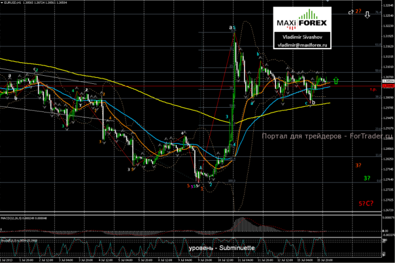The height and width of the screenshot is (263, 395).
Task: Select the white down arrow near 2? label
Action: [x=367, y=15]
